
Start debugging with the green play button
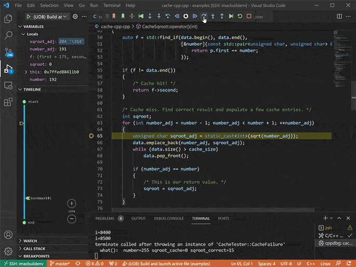point(28,17)
